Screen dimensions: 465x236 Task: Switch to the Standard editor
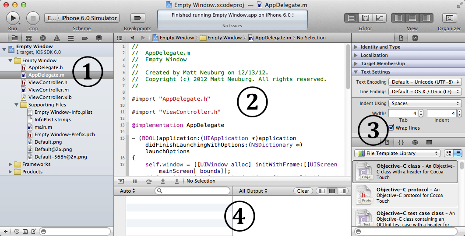click(x=352, y=18)
